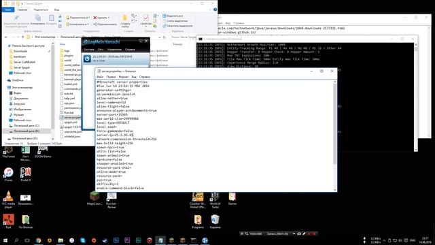Image resolution: width=435 pixels, height=245 pixels.
Task: Open the Файл menu in Notepad
Action: click(100, 77)
